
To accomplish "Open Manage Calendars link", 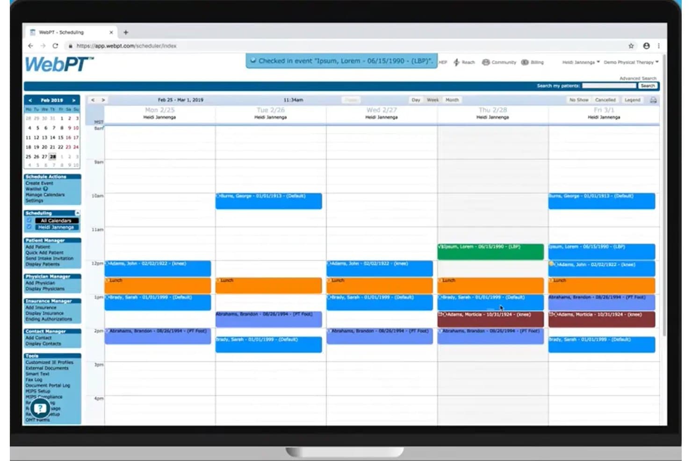I will 45,195.
